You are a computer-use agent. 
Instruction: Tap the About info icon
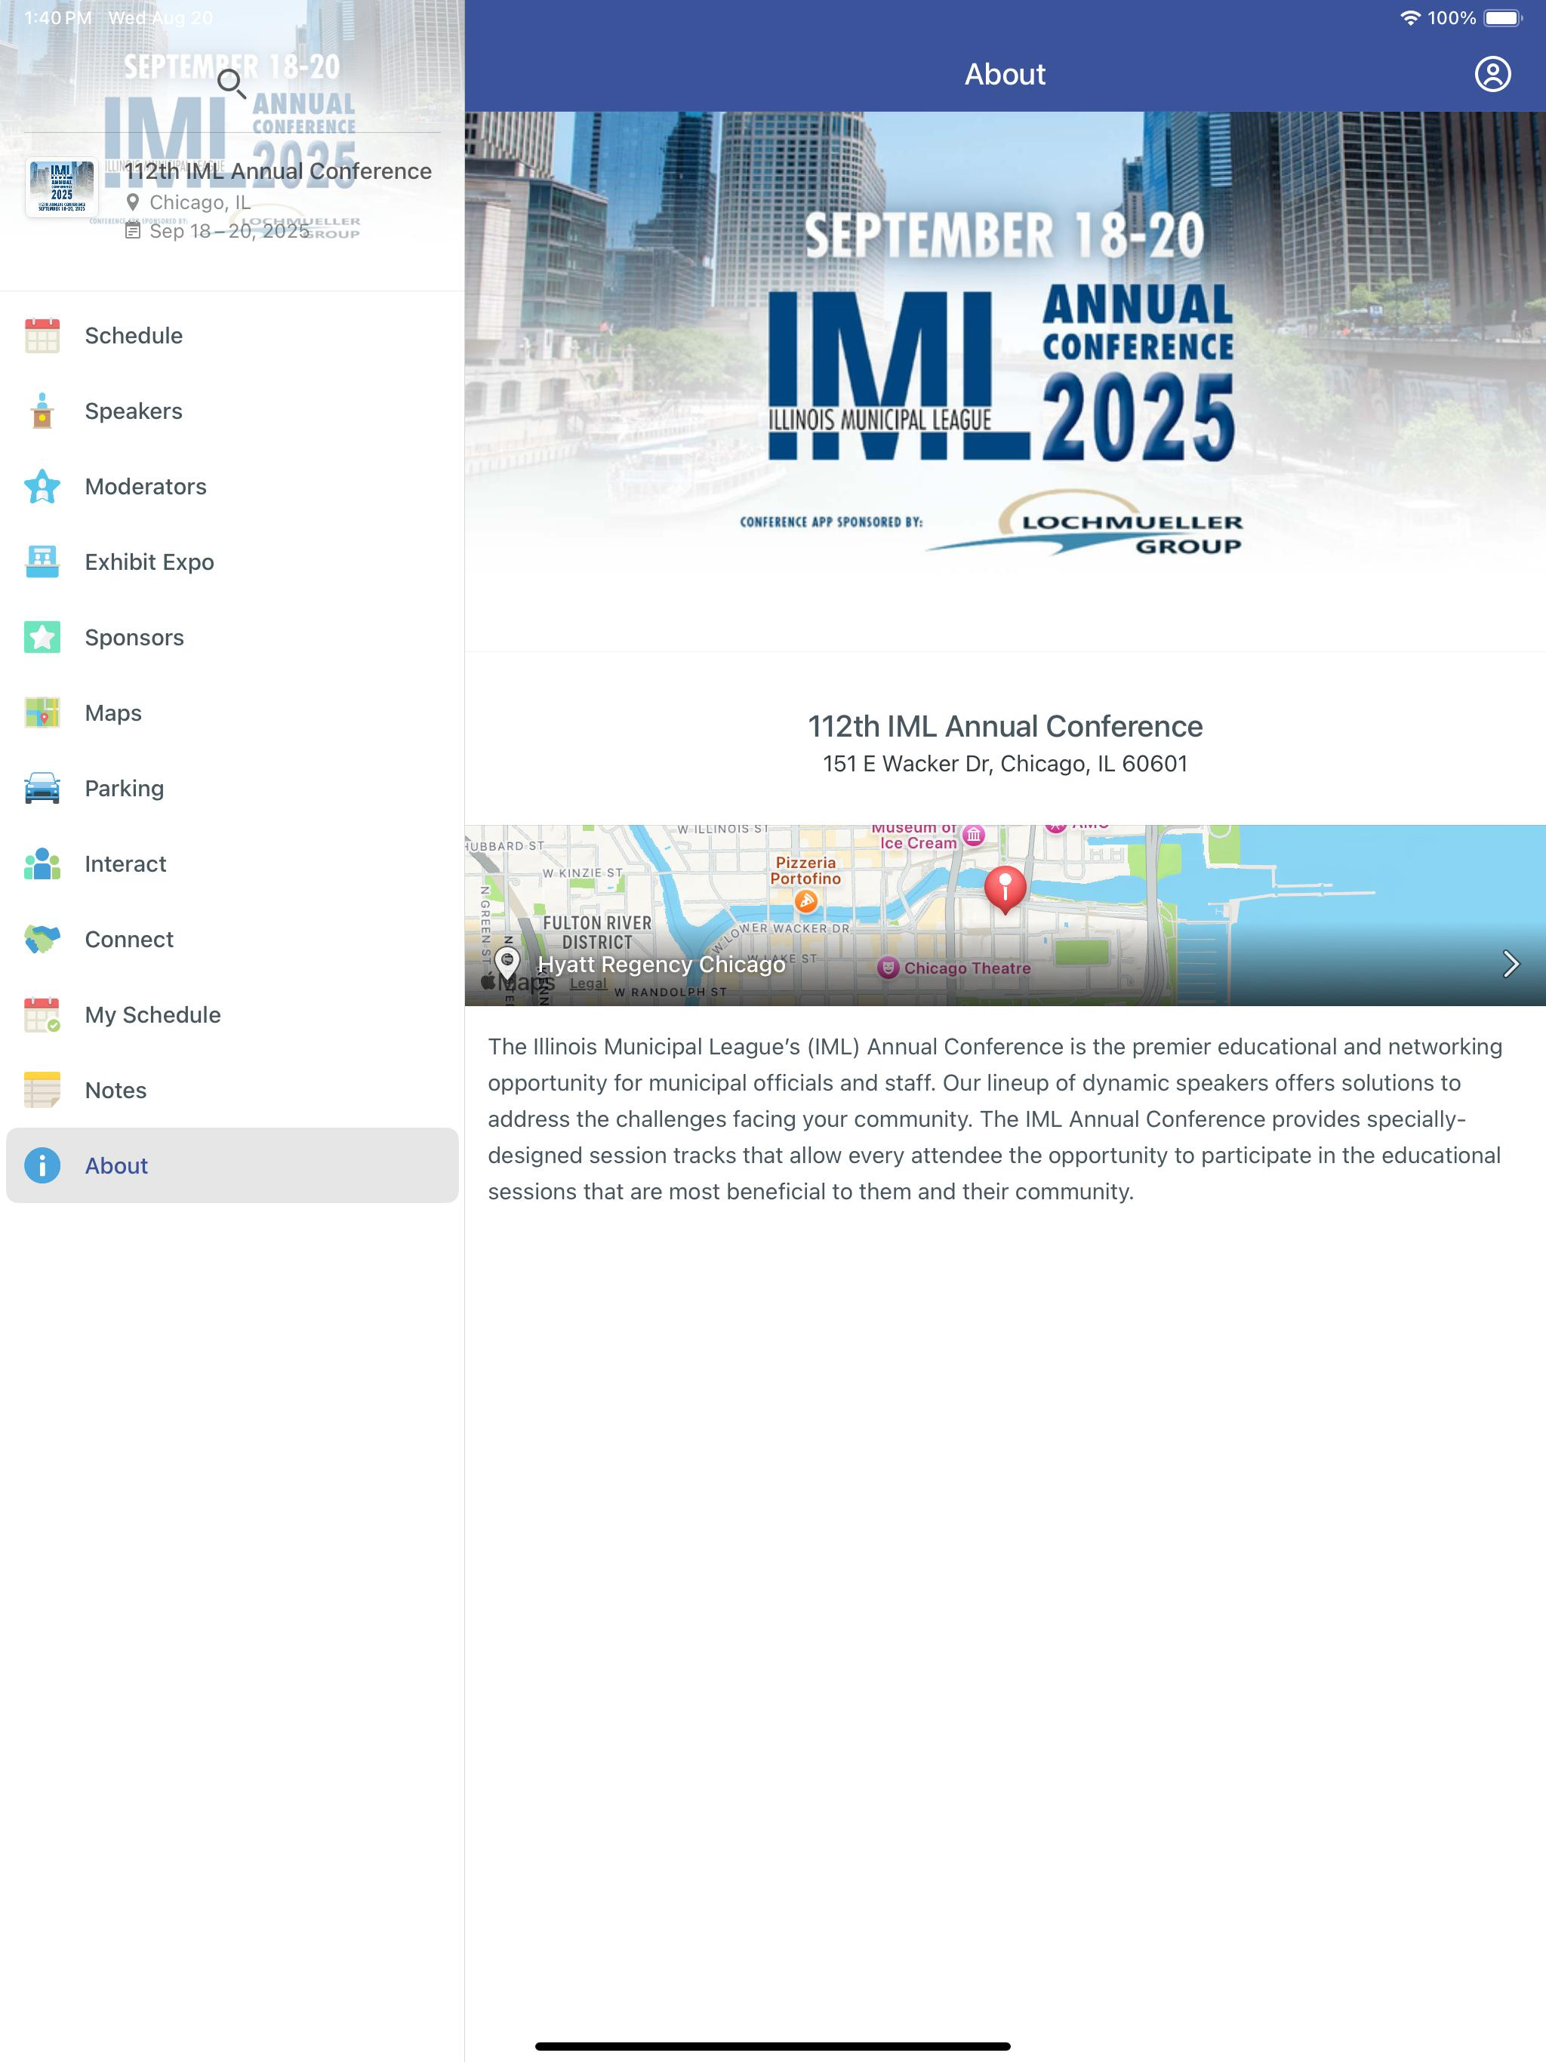coord(42,1166)
